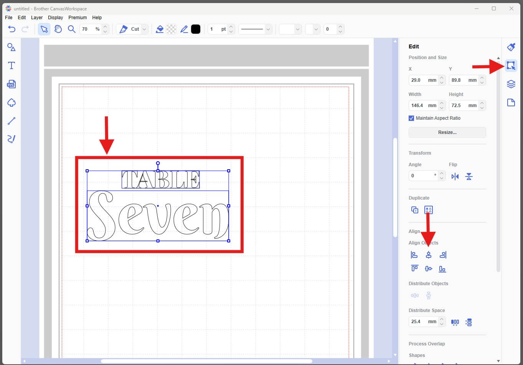The width and height of the screenshot is (523, 365).
Task: Click the black line color swatch
Action: tap(196, 29)
